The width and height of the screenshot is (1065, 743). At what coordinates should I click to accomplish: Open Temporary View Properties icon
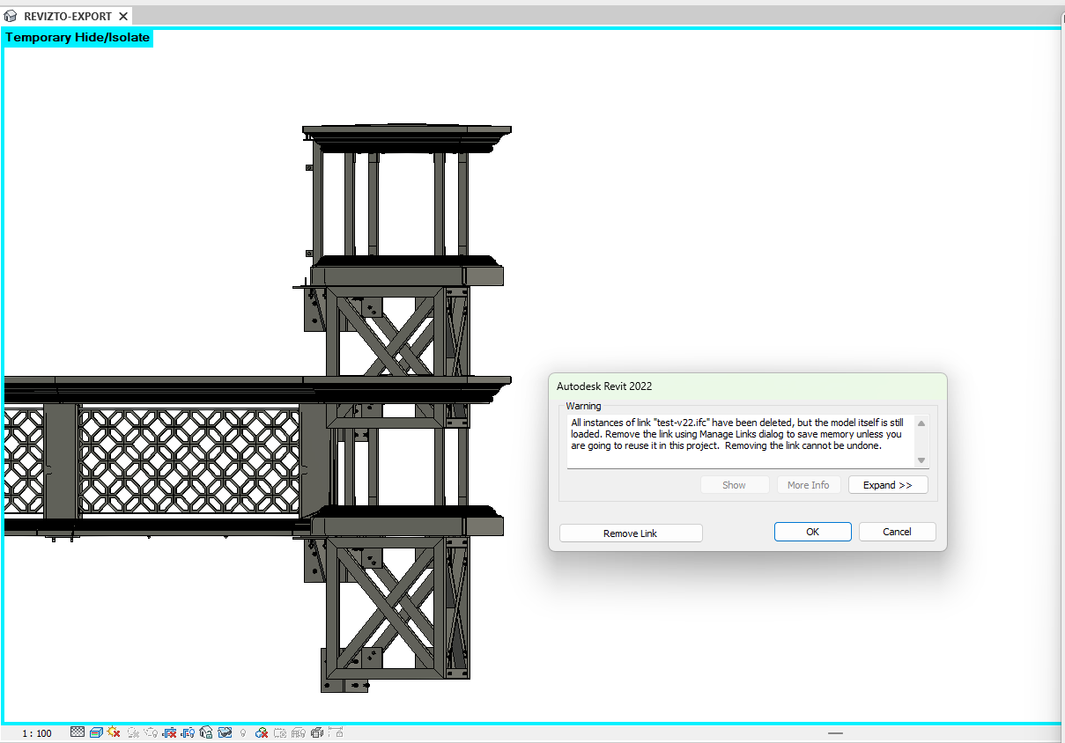pos(280,732)
